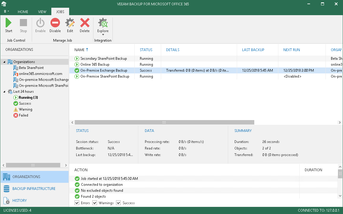Collapse the Last 24 hours node

click(4, 92)
